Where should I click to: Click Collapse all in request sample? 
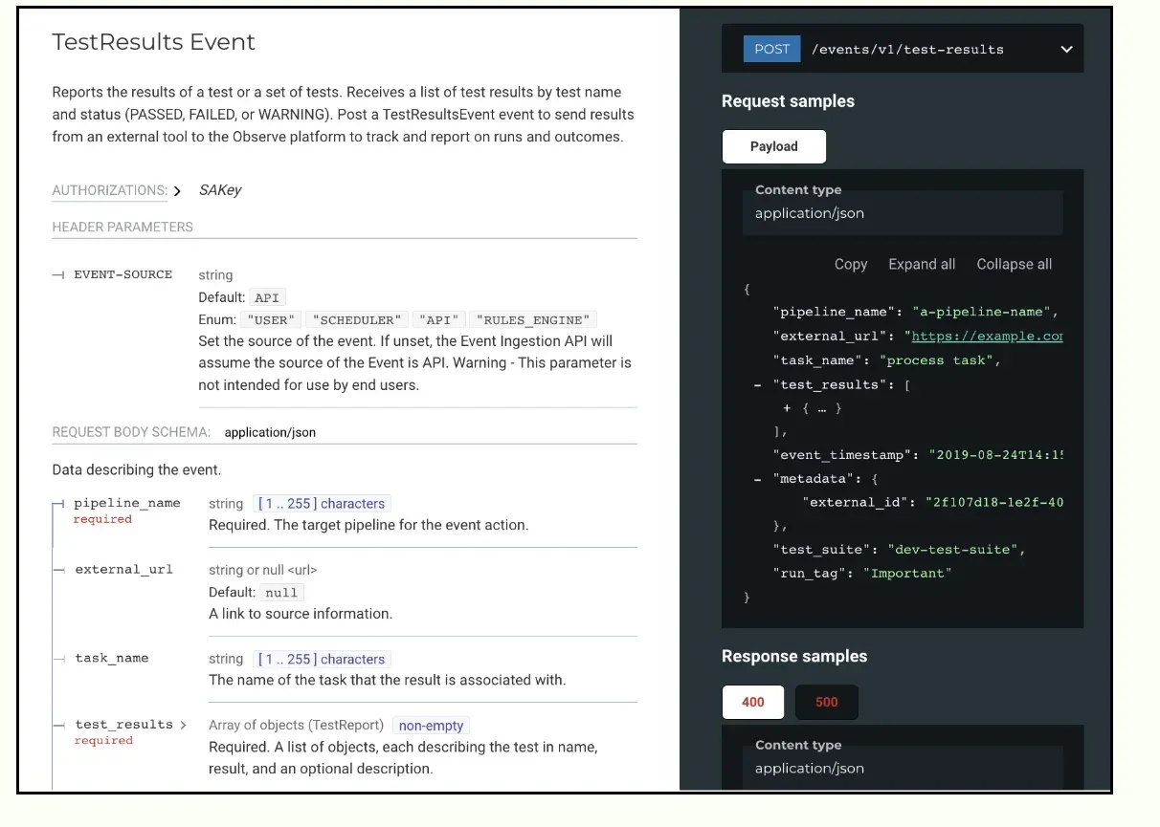[x=1014, y=264]
